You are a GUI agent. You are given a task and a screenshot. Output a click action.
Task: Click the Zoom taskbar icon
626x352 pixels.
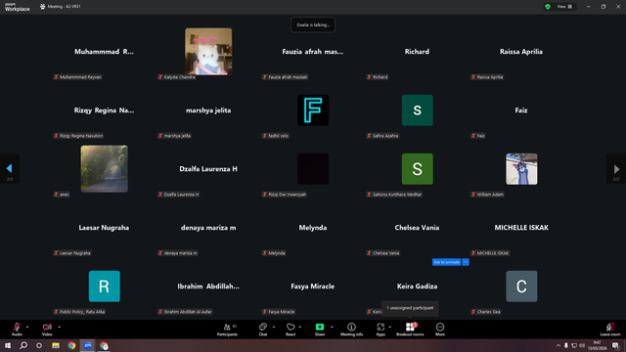88,345
